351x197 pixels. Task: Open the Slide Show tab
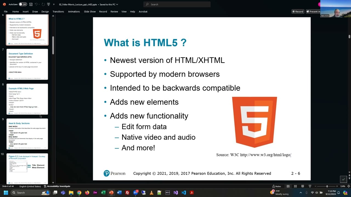coord(90,11)
